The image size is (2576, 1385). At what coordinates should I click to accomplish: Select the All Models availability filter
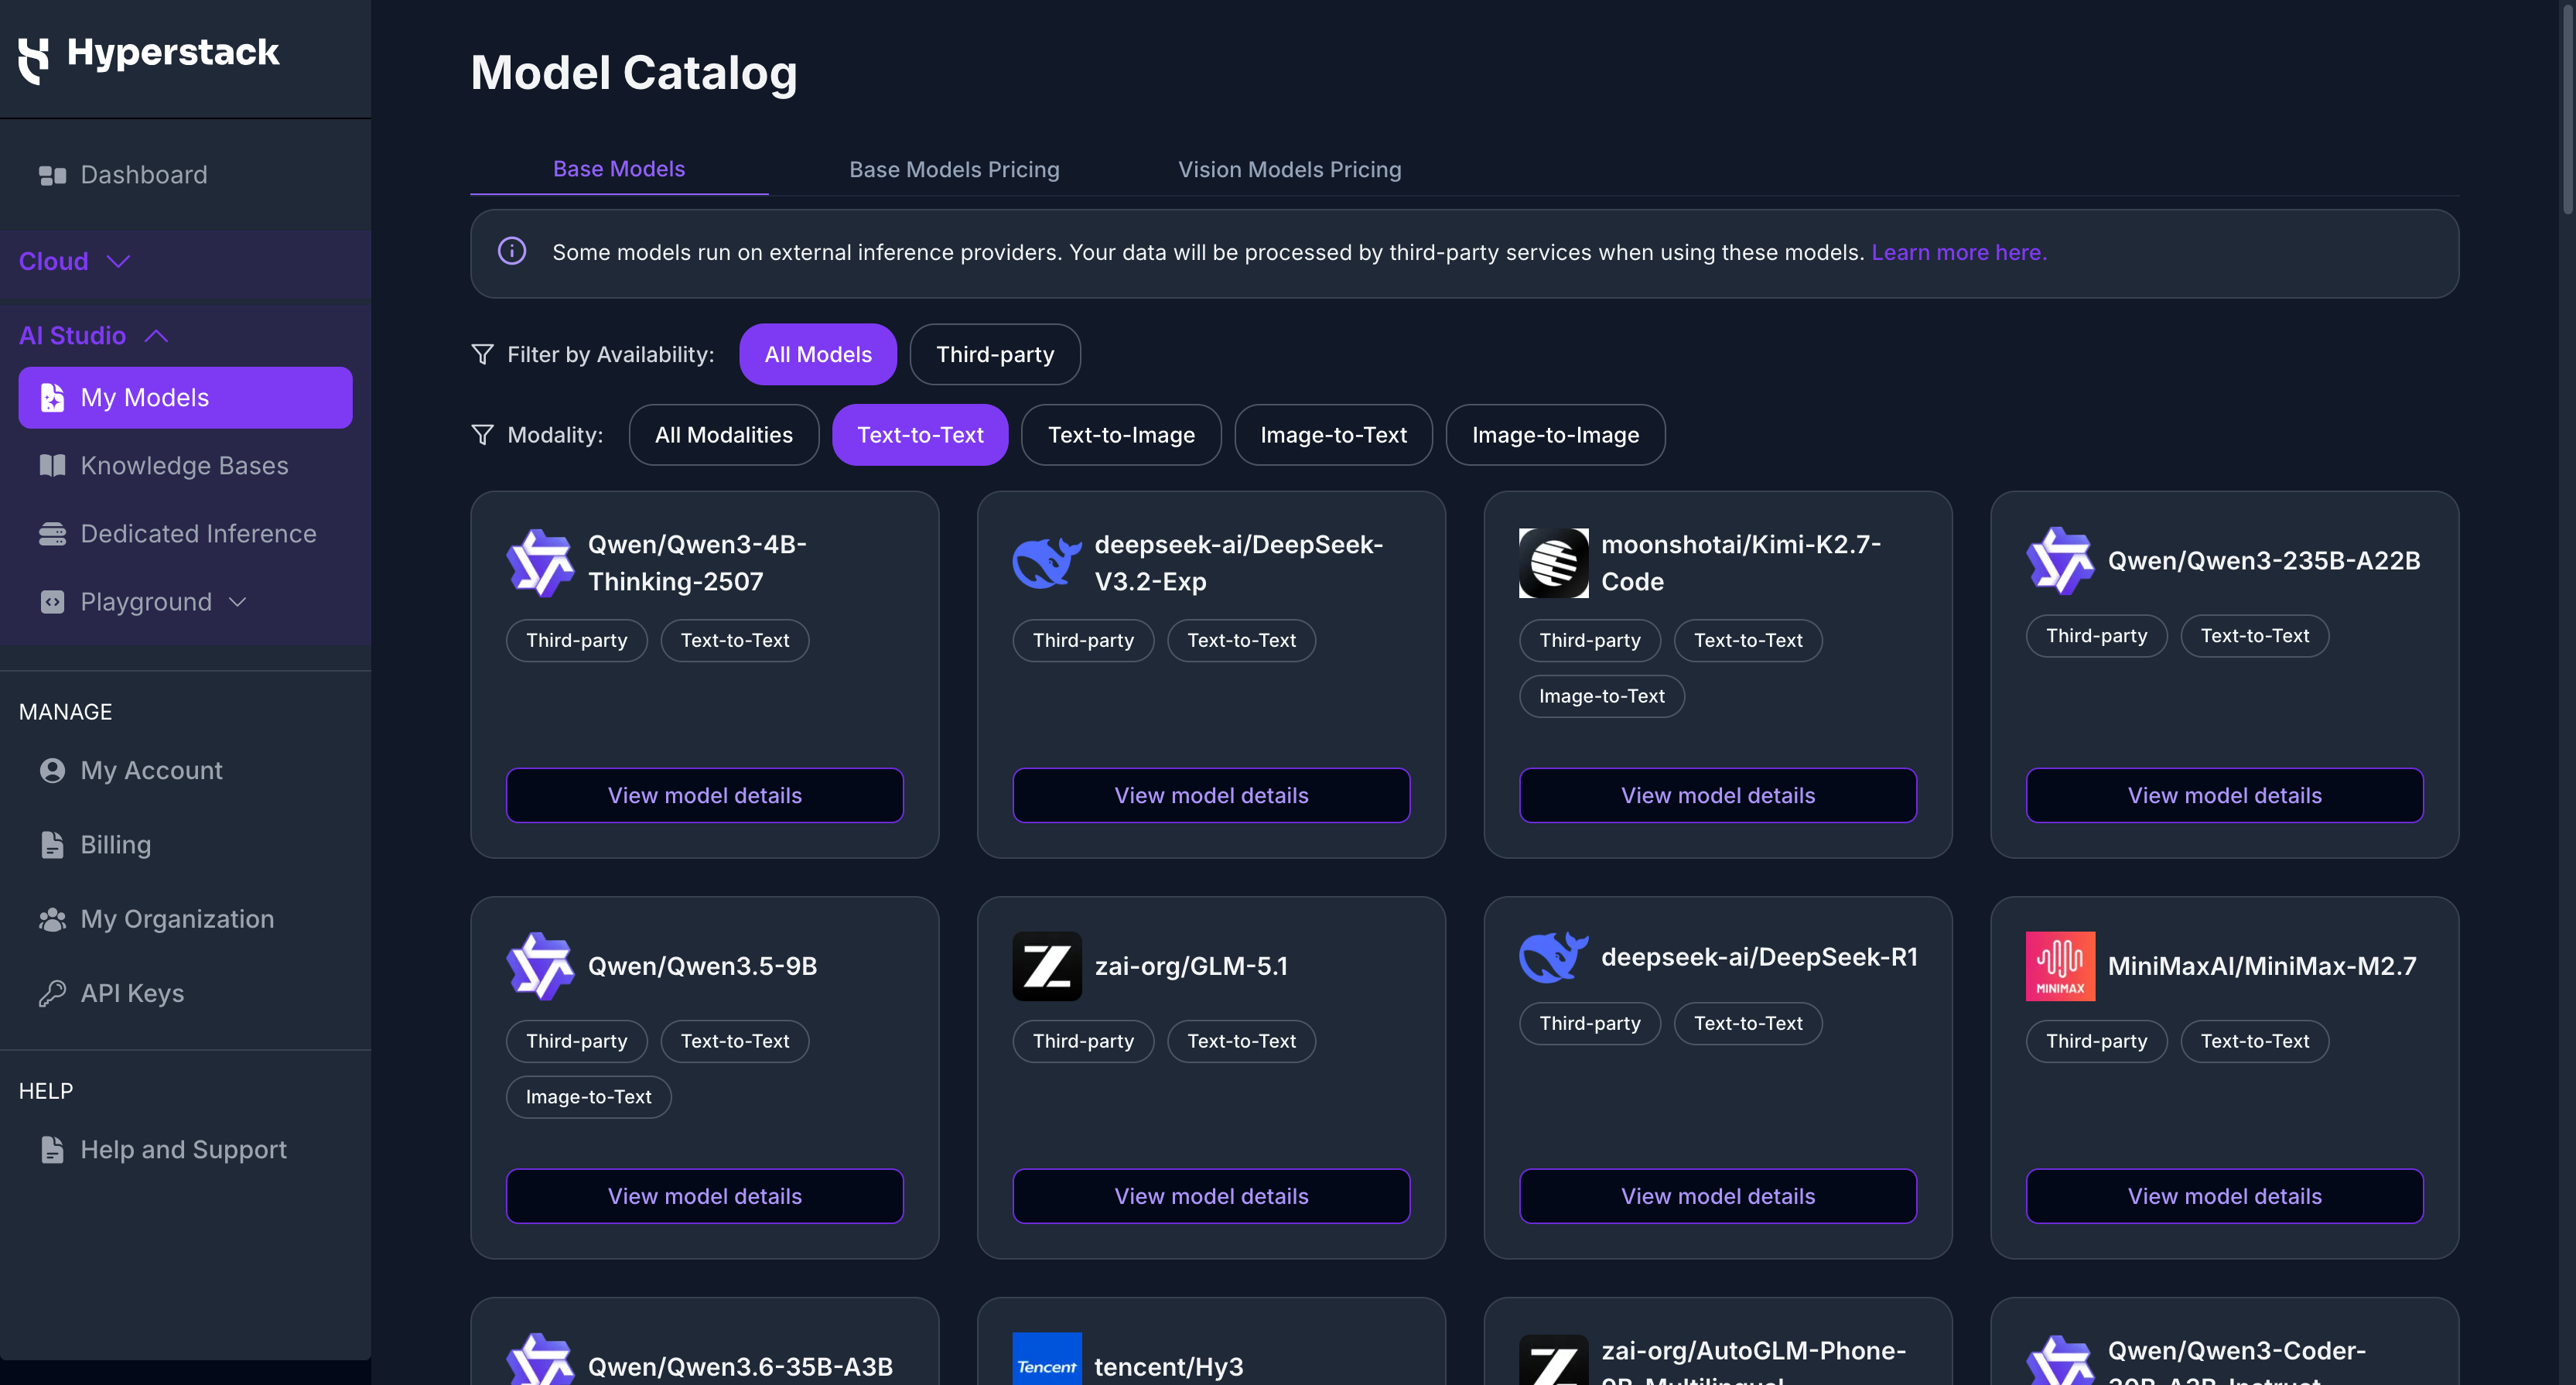[x=818, y=354]
